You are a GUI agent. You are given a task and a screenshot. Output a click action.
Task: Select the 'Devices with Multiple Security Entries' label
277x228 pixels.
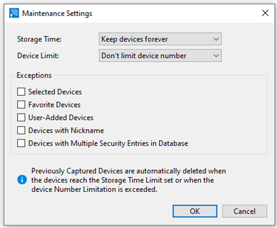point(108,144)
